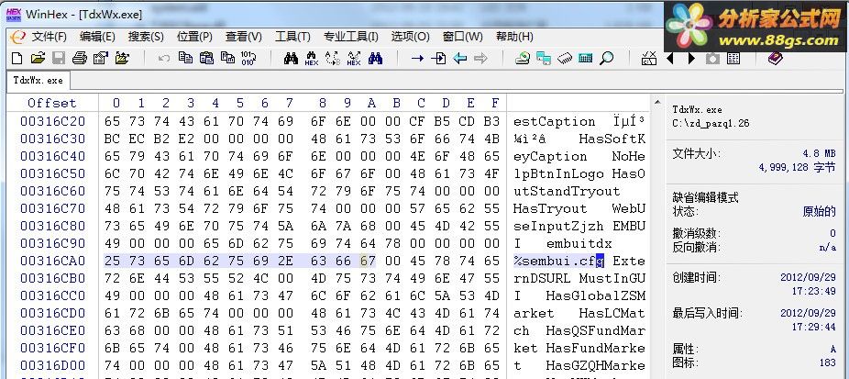The height and width of the screenshot is (379, 849).
Task: Click the camera snapshot icon
Action: pos(712,58)
